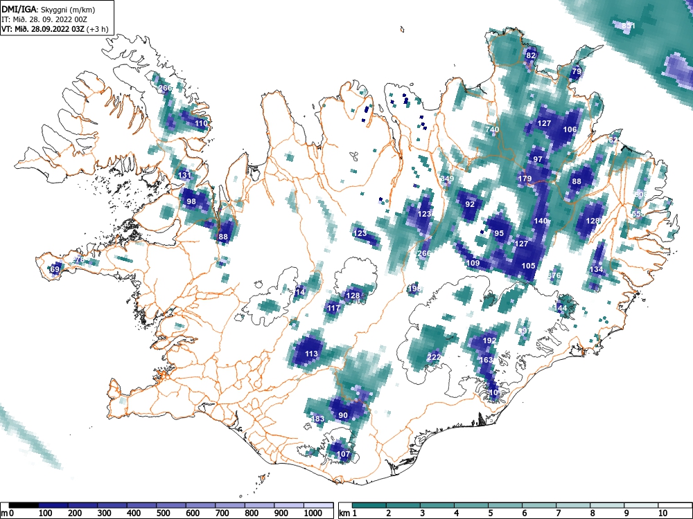Click the visibility value 740 on the map
Image resolution: width=693 pixels, height=519 pixels.
tap(492, 129)
